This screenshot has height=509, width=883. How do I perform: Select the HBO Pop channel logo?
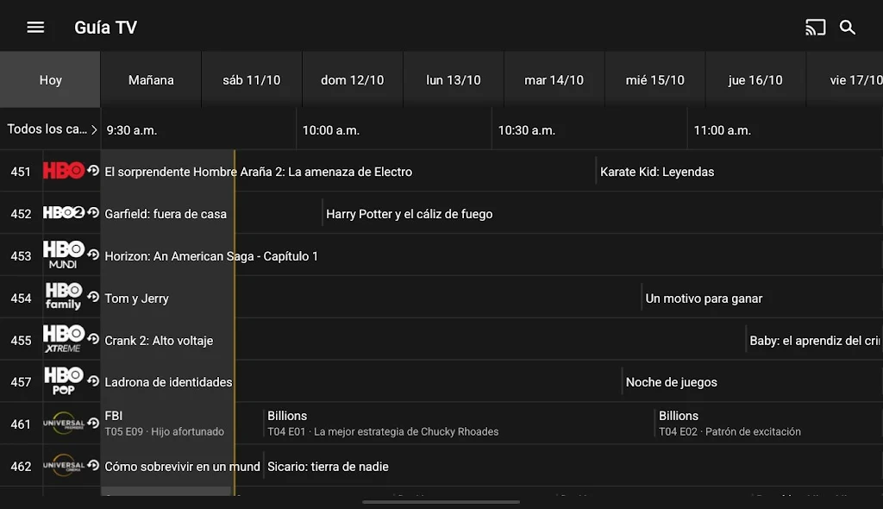64,381
